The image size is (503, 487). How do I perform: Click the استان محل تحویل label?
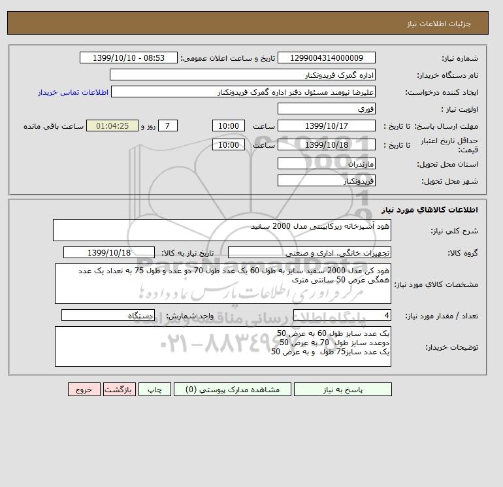coord(447,164)
